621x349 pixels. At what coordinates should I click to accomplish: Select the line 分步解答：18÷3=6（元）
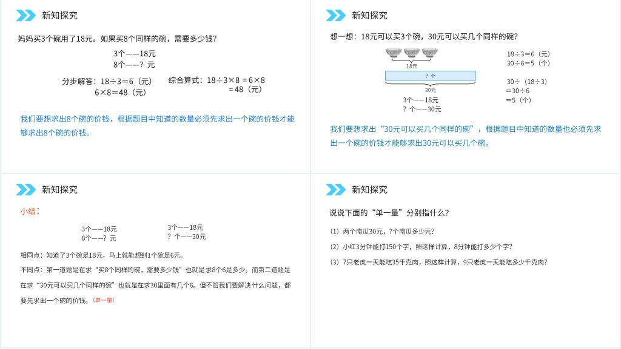[107, 81]
